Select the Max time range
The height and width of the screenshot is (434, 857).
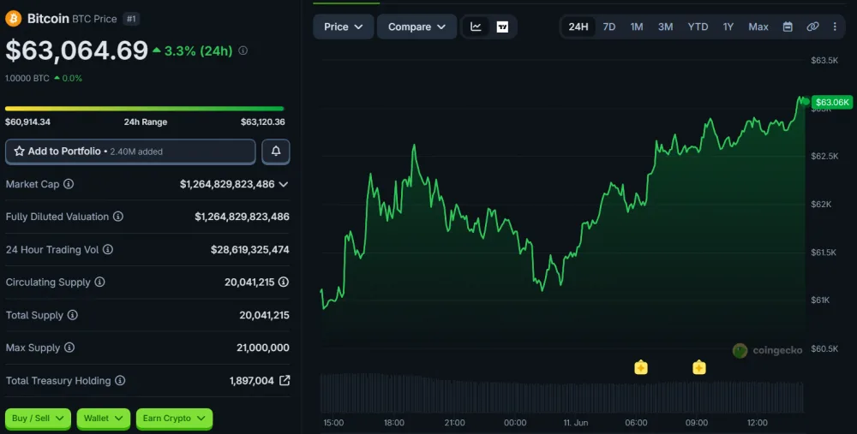758,27
